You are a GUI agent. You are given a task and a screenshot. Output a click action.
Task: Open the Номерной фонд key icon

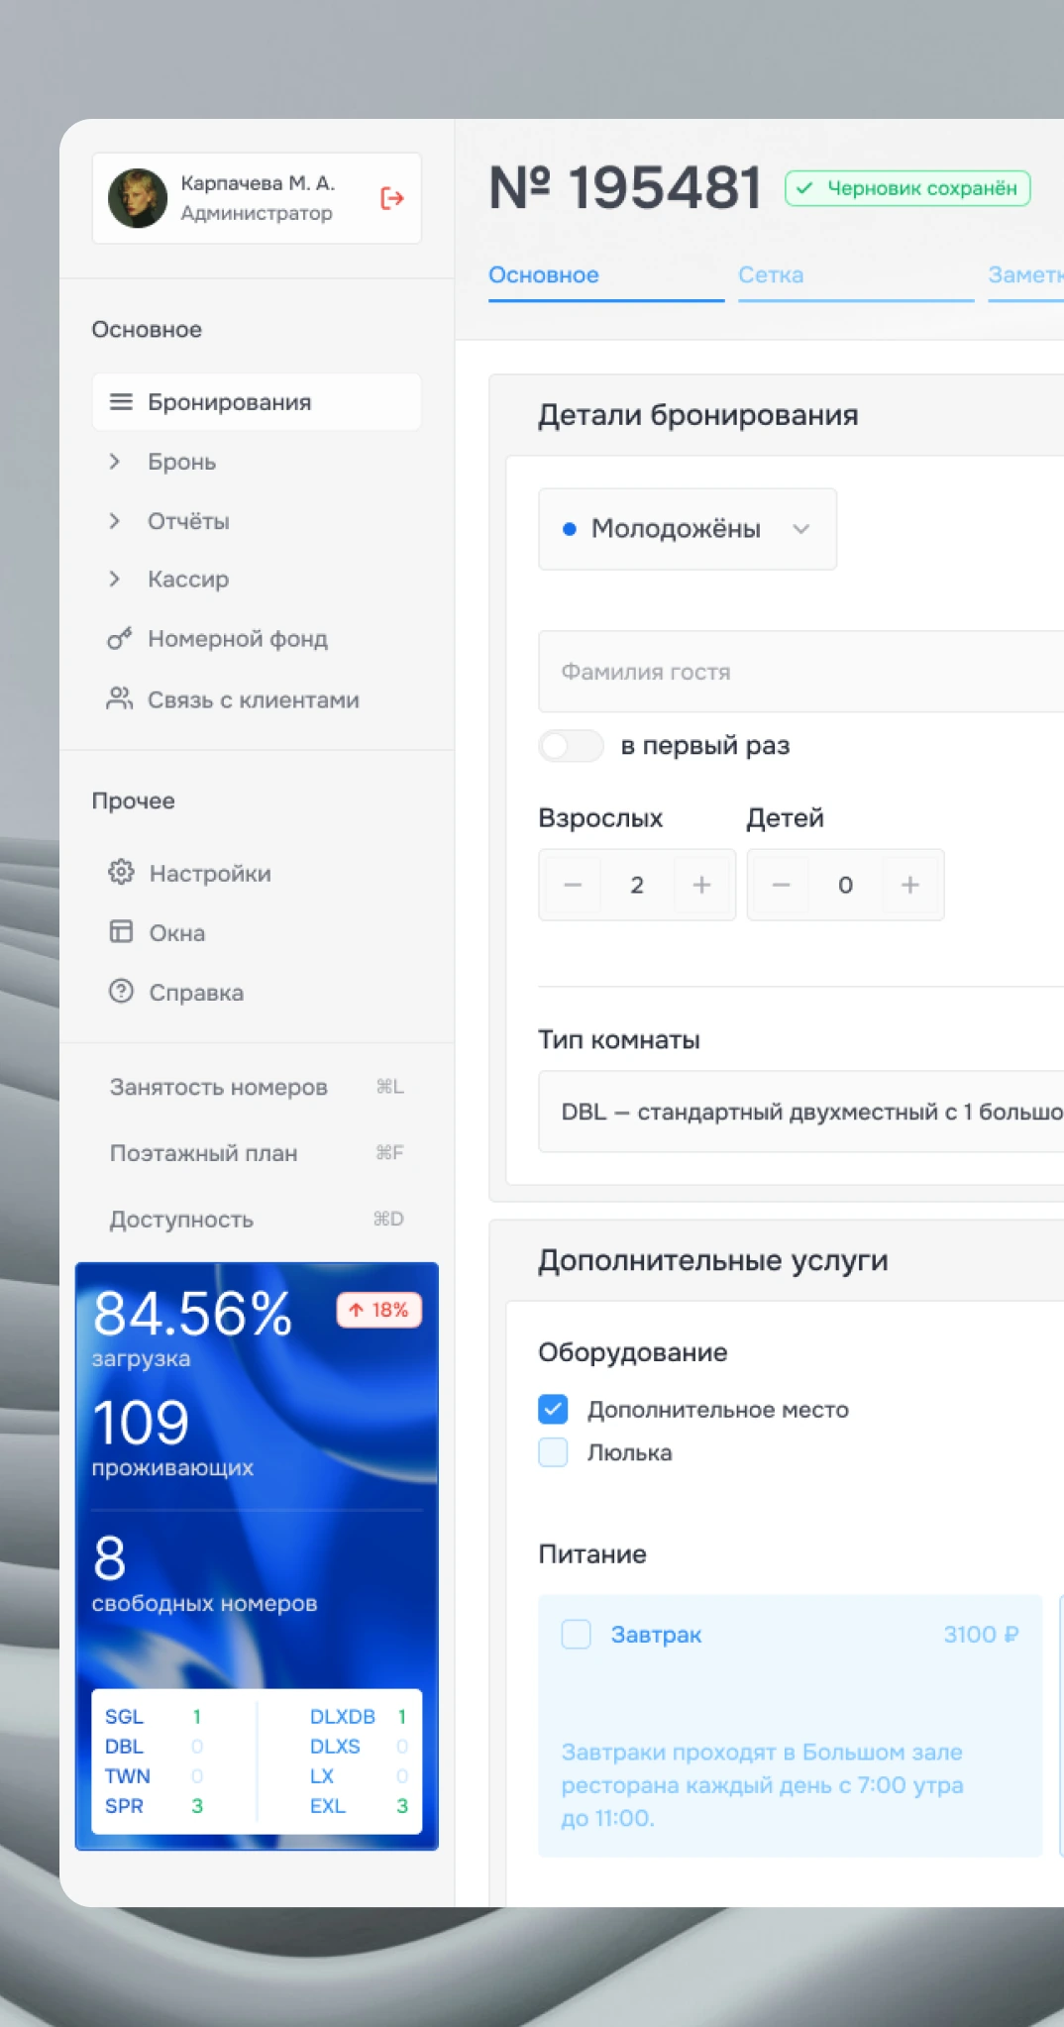tap(120, 639)
